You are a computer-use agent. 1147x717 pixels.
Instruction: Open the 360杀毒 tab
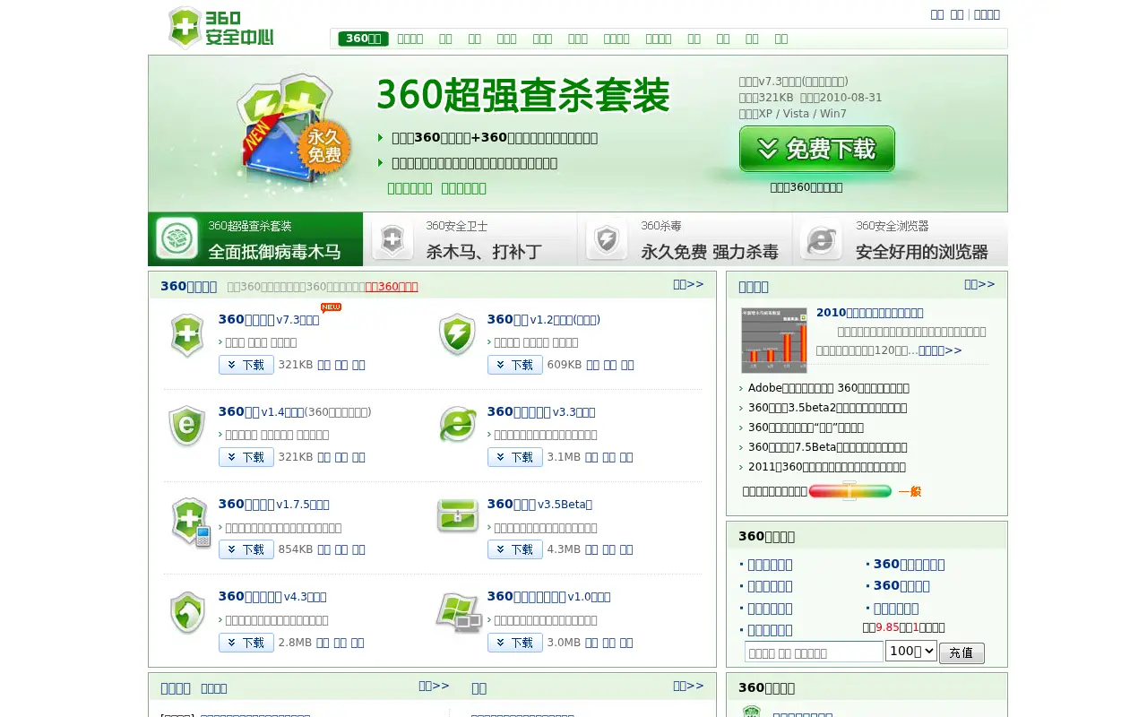click(686, 239)
